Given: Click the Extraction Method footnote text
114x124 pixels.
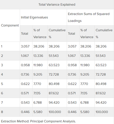Looking at the screenshot, I should pos(38,121).
